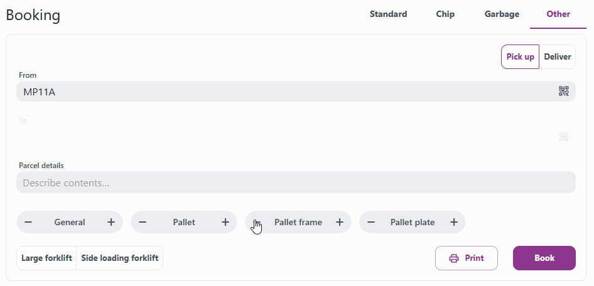Print the booking

[467, 258]
